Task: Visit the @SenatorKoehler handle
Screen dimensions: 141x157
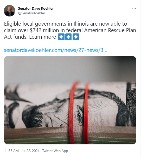Action: pyautogui.click(x=31, y=13)
